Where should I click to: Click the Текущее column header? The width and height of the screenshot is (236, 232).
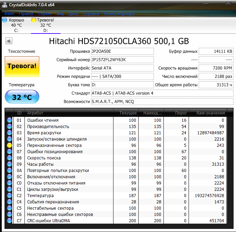[x=126, y=113]
